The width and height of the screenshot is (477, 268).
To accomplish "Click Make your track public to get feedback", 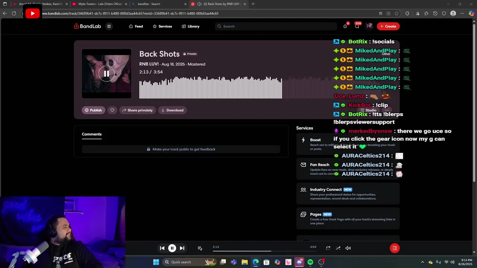I will pyautogui.click(x=181, y=149).
